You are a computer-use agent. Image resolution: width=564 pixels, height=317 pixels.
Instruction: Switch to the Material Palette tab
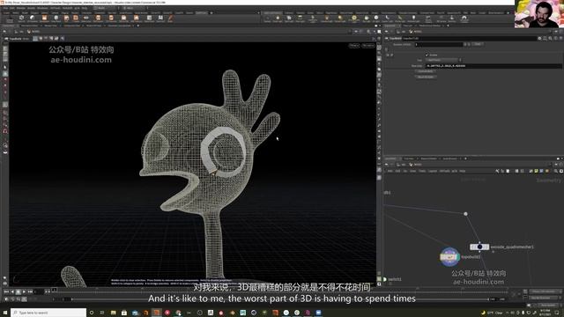(x=429, y=158)
